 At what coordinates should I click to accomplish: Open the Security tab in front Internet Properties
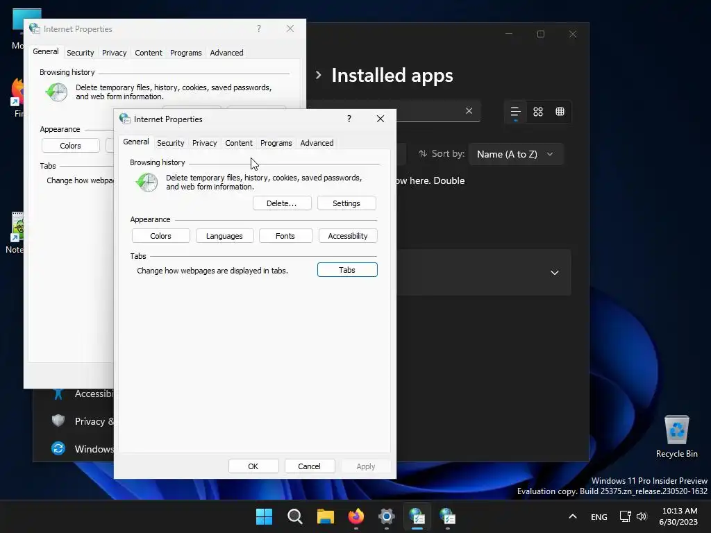tap(171, 143)
